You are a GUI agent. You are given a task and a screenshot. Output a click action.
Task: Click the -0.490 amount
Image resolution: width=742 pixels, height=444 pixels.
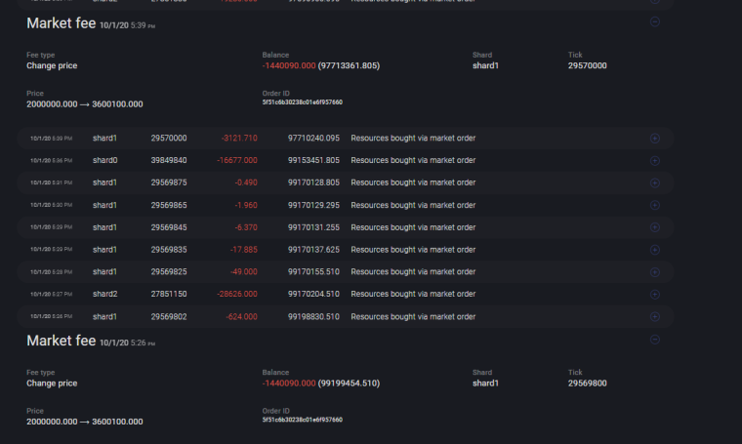[x=246, y=182]
